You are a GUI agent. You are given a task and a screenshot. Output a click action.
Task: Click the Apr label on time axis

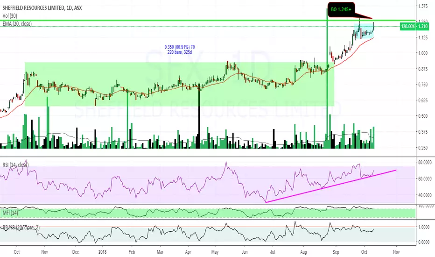pos(188,252)
